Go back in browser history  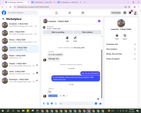[x=3, y=7]
